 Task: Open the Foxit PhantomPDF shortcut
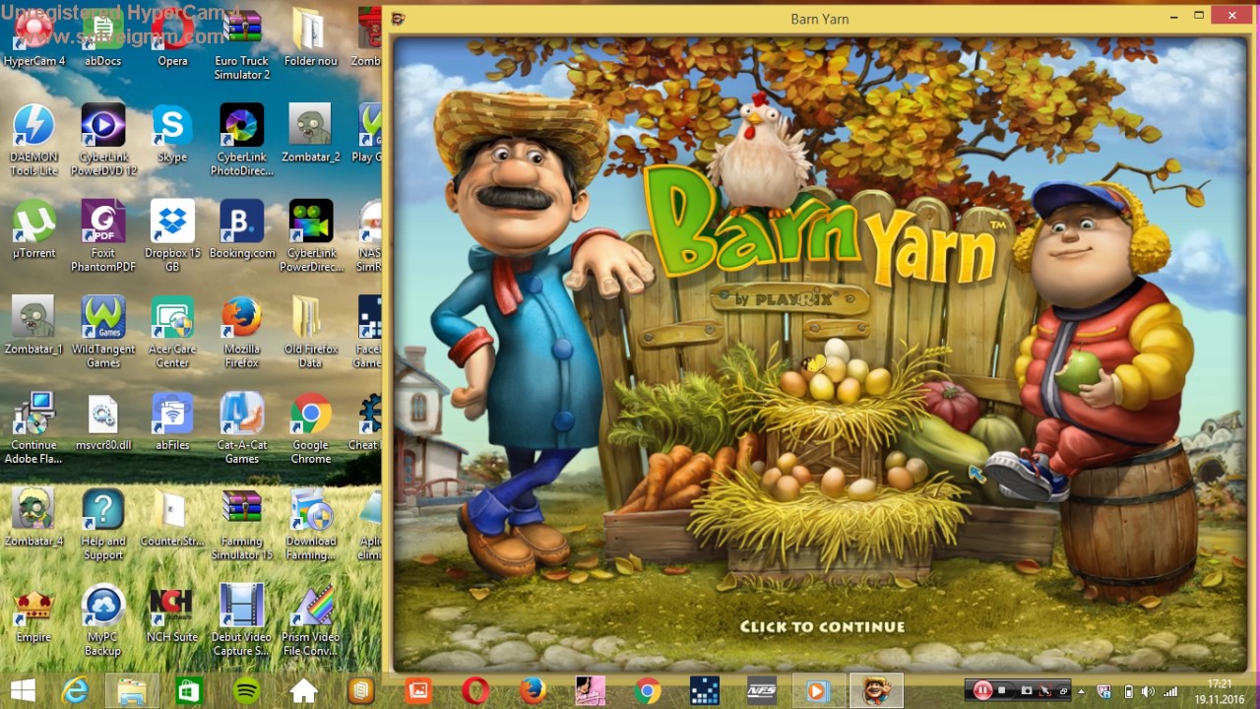[103, 236]
